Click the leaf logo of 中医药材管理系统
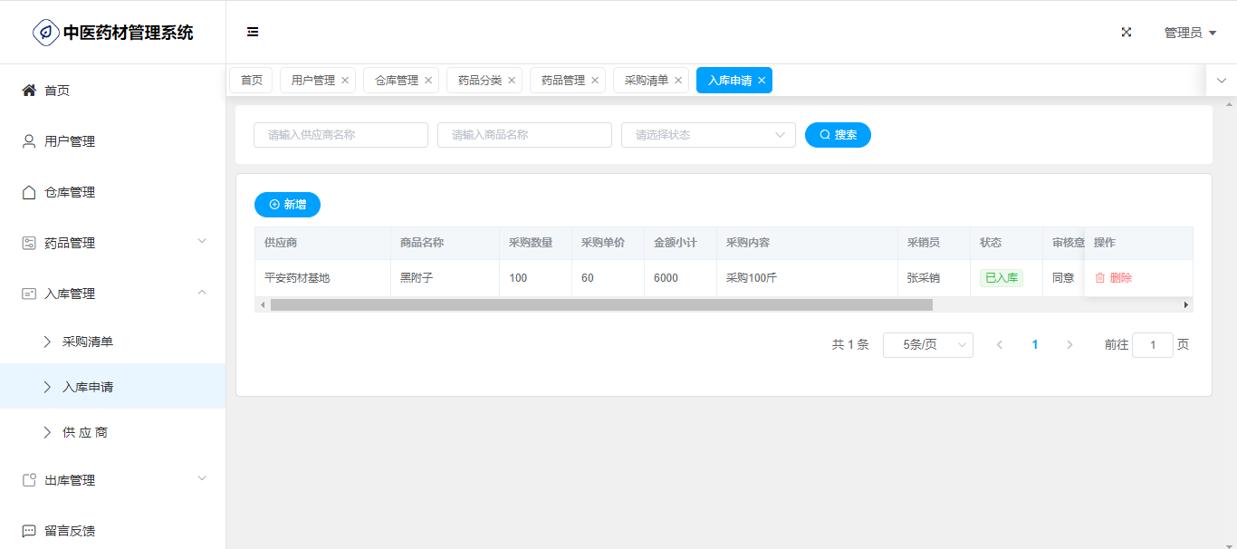 pos(45,33)
